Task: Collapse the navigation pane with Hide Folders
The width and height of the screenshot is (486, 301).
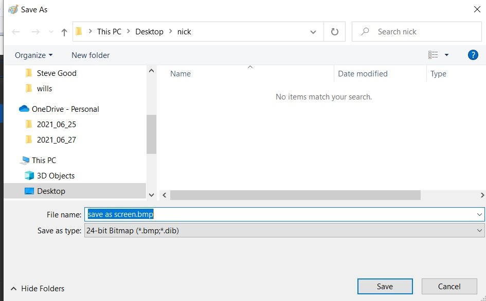Action: point(38,289)
